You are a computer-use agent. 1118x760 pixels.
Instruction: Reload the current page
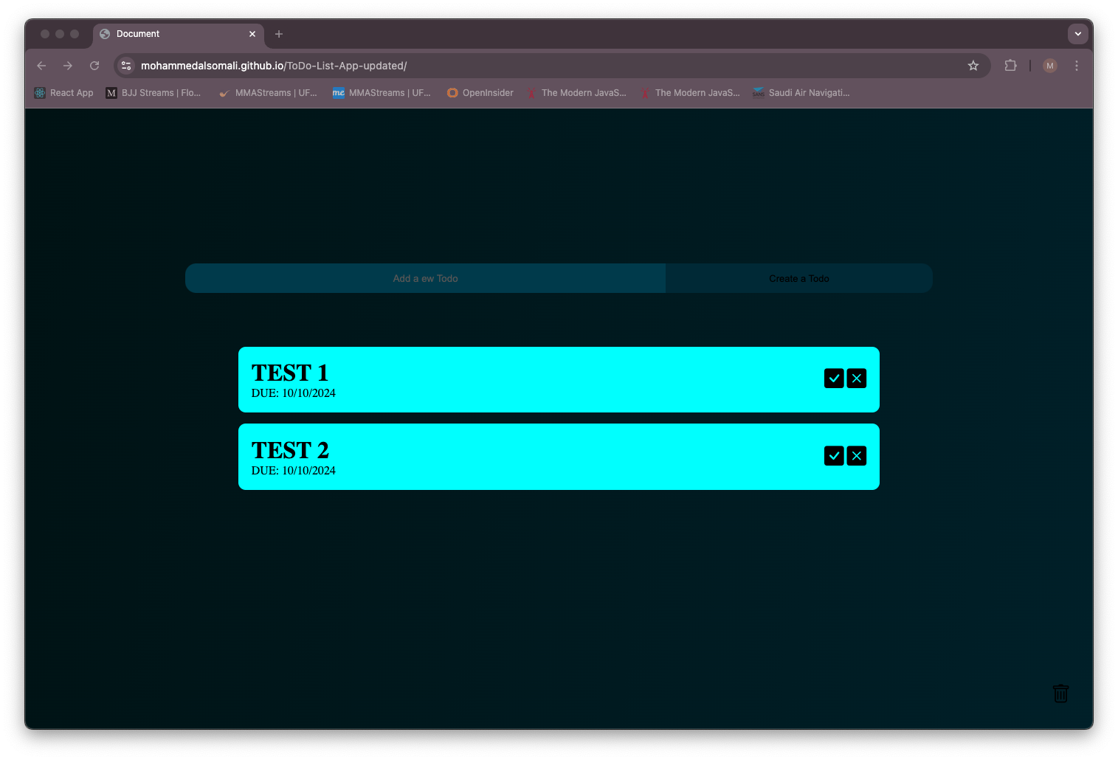point(94,66)
